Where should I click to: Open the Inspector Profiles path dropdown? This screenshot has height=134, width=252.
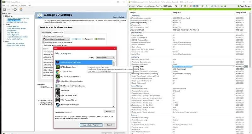pyautogui.click(x=174, y=6)
